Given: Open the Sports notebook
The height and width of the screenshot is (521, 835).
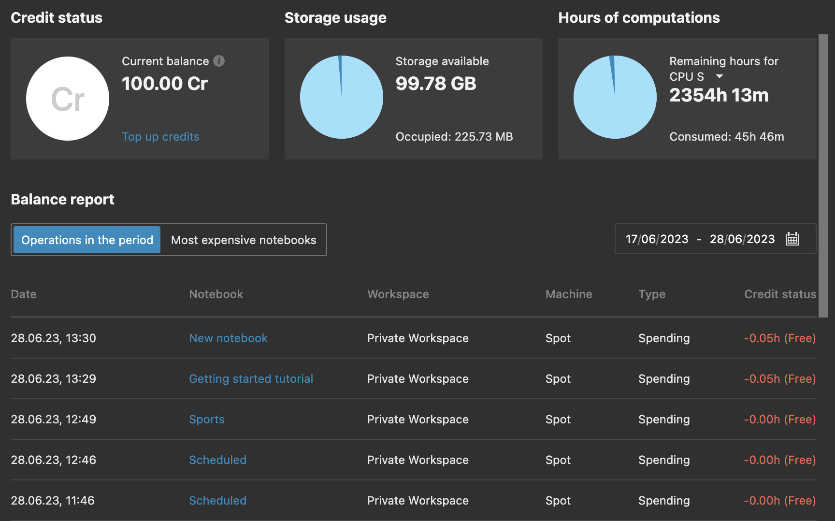Looking at the screenshot, I should (206, 420).
